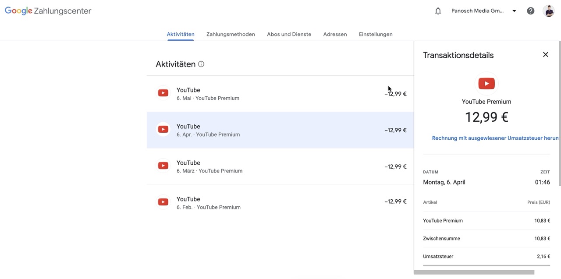This screenshot has width=561, height=279.
Task: Open the notifications bell
Action: [438, 11]
